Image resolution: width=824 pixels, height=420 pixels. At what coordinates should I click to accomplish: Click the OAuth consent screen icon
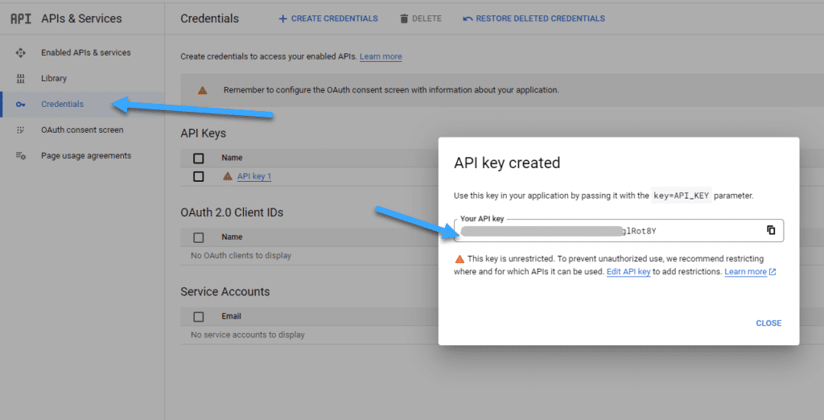point(20,130)
